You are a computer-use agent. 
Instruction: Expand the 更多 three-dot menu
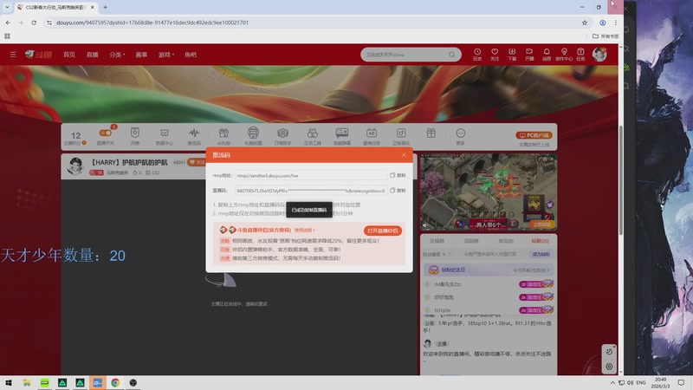pos(461,136)
